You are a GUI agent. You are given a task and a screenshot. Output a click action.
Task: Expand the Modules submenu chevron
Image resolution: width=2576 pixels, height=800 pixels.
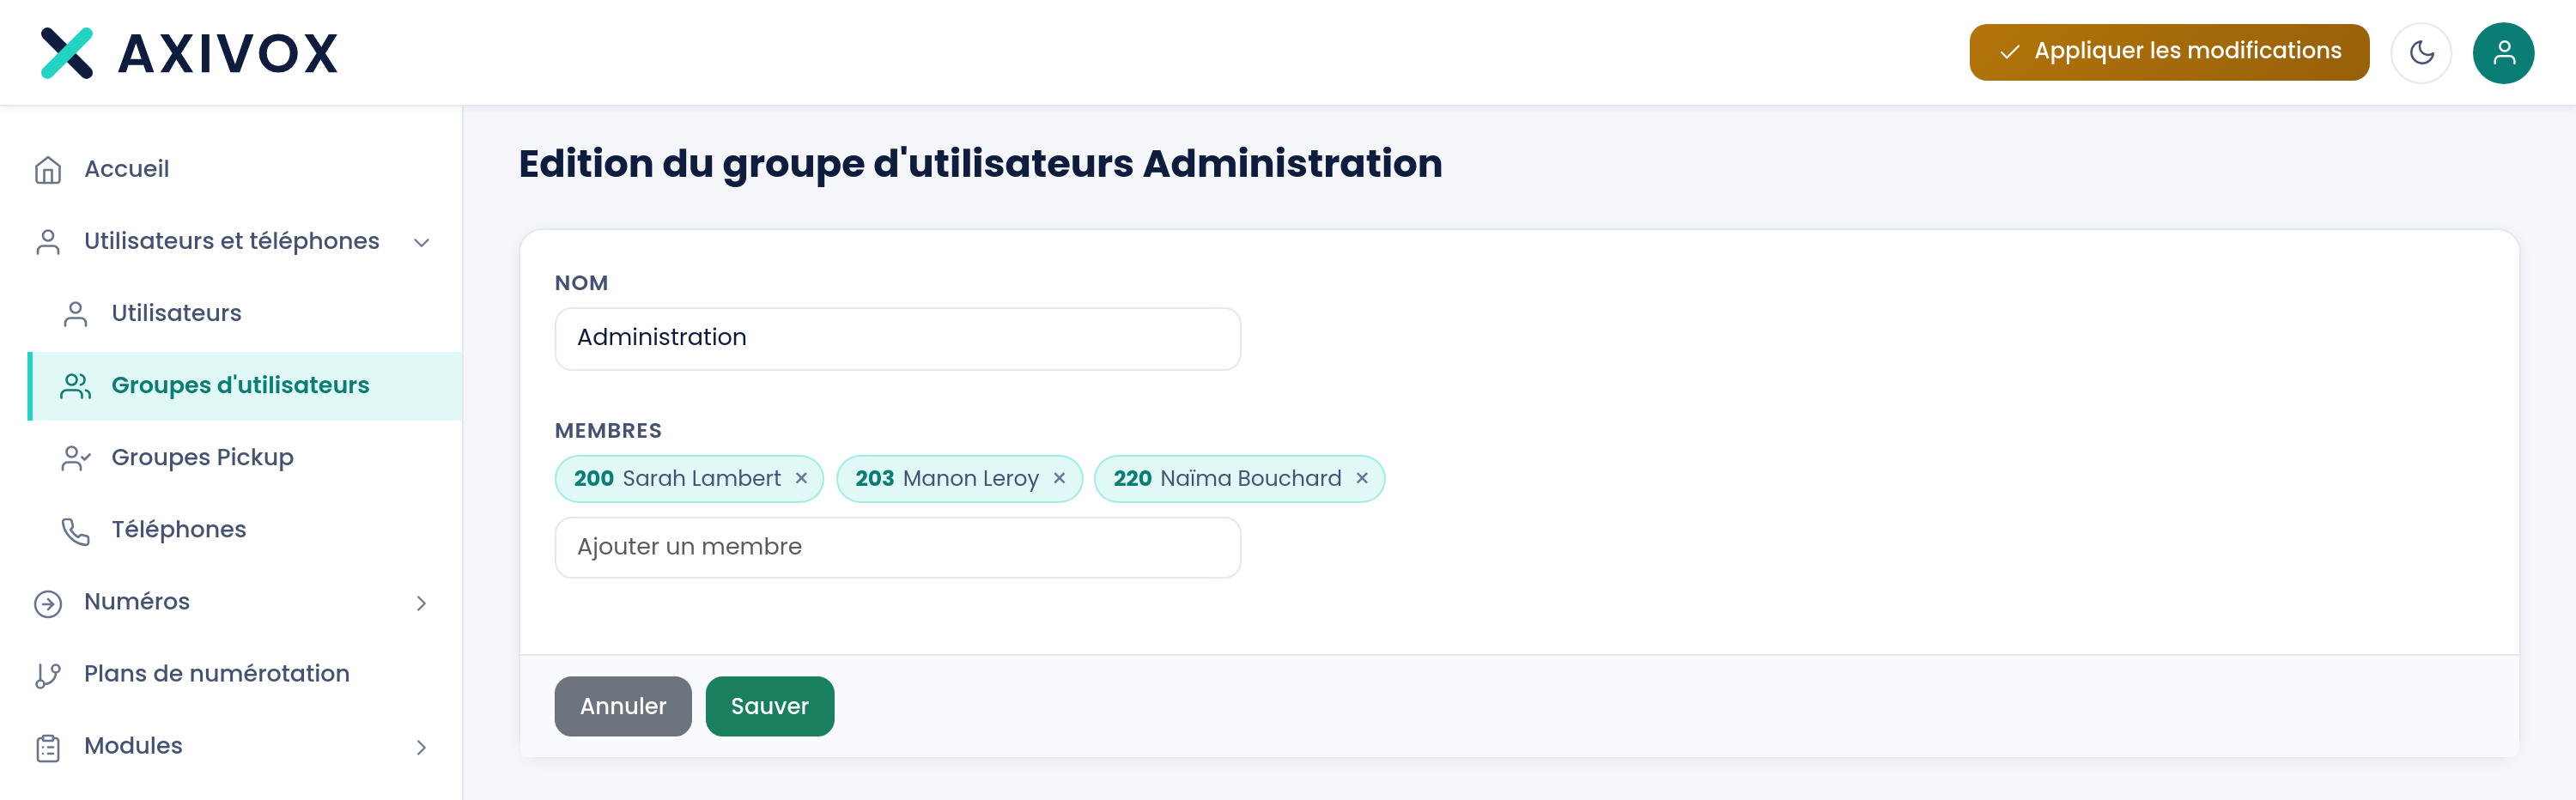[421, 747]
